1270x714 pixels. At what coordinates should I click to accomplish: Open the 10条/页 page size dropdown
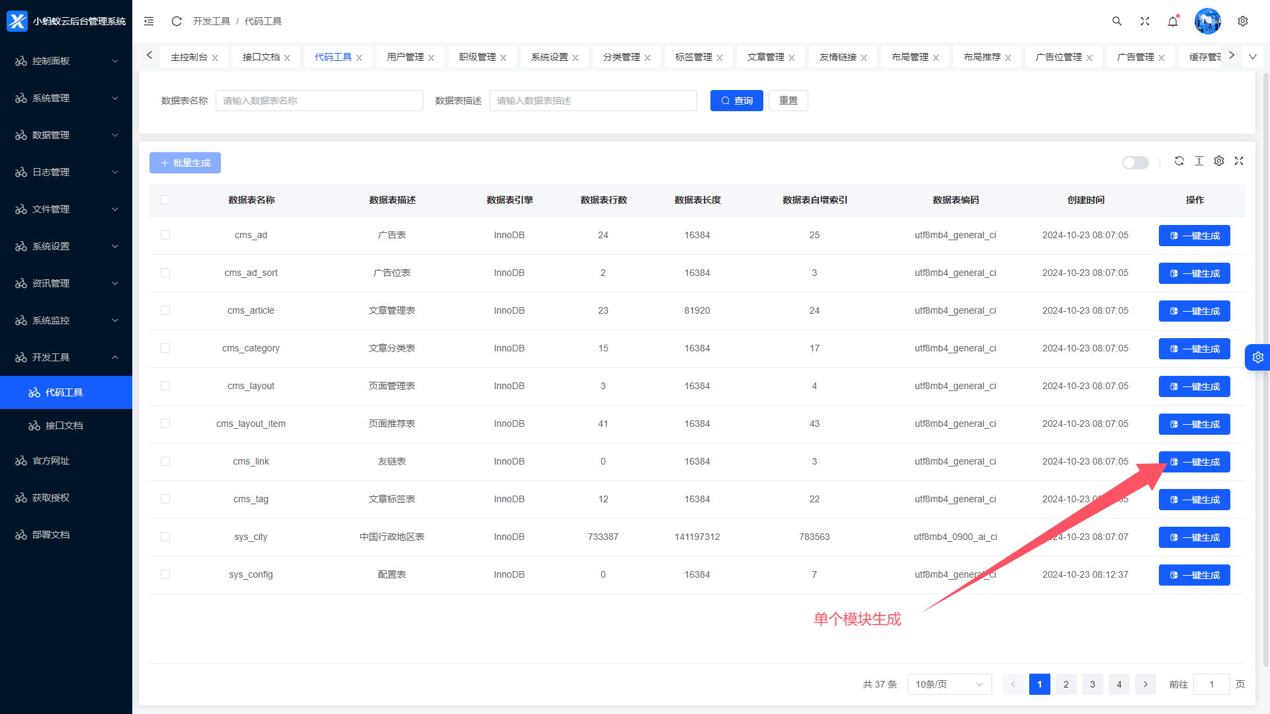(x=949, y=684)
